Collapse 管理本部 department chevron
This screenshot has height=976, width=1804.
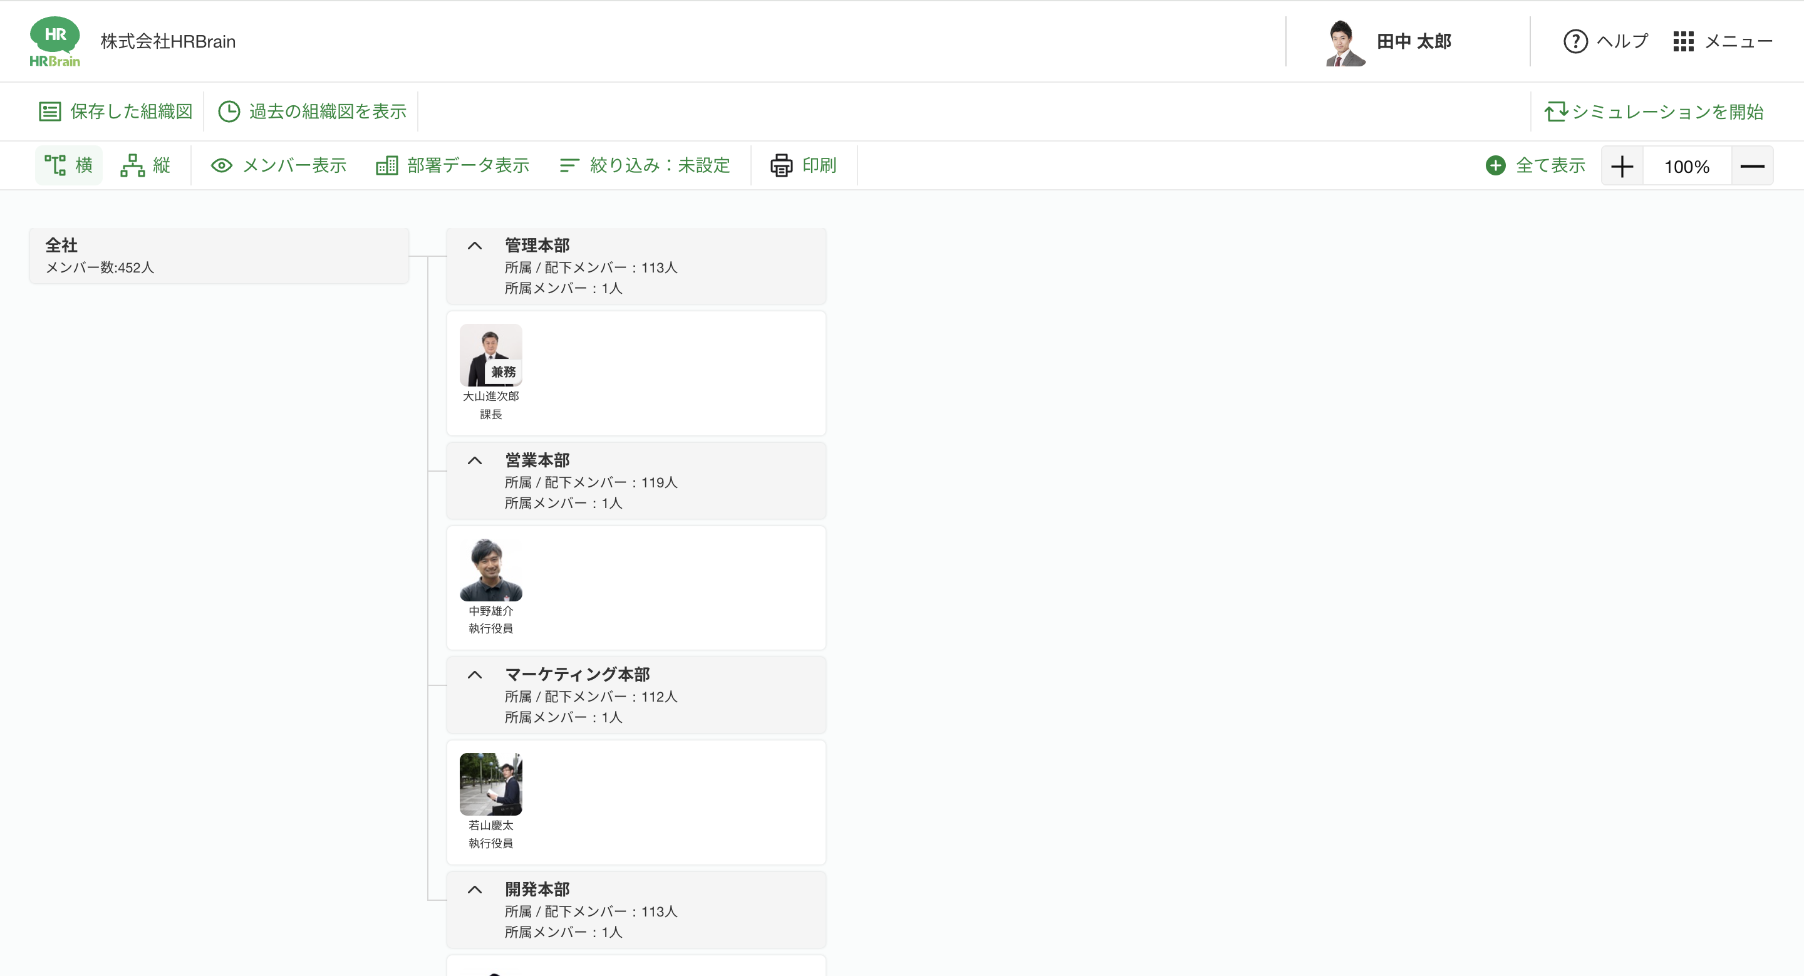point(475,246)
